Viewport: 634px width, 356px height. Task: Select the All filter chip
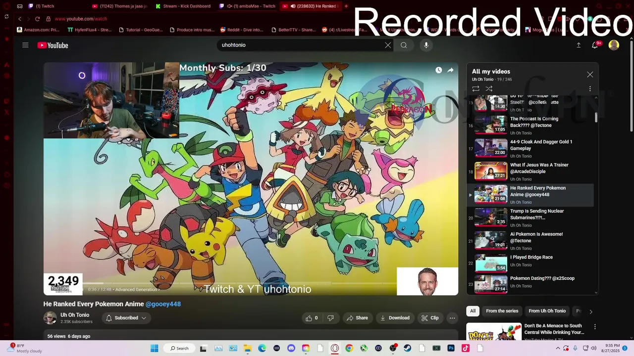(473, 311)
